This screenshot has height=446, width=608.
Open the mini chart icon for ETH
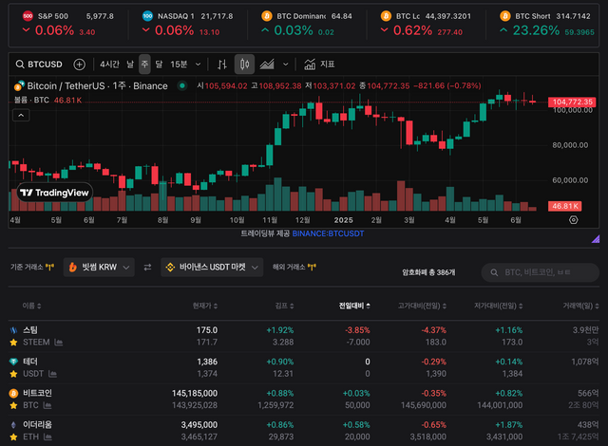click(x=47, y=437)
